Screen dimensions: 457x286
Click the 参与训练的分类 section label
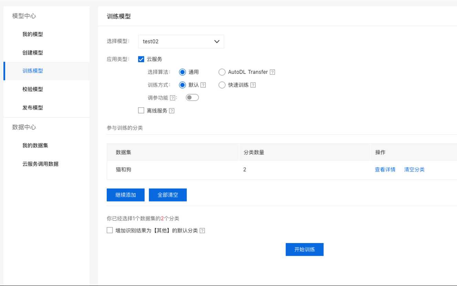coord(125,128)
